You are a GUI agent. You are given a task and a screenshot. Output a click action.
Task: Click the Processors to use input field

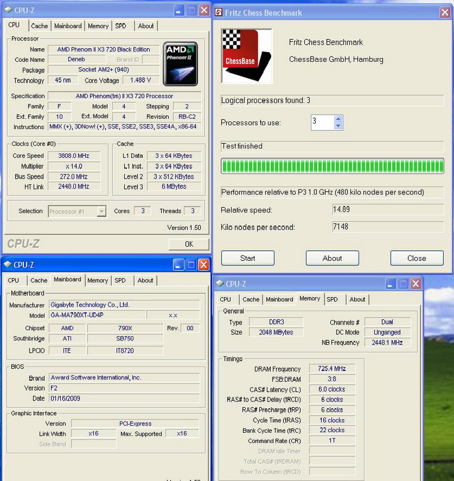(x=322, y=123)
